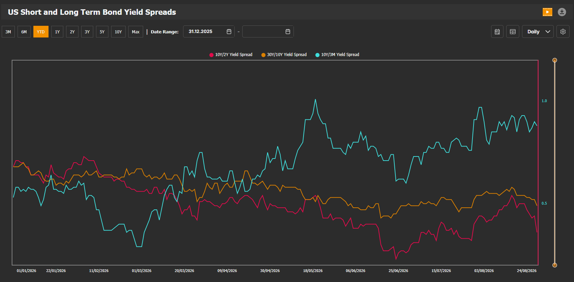Focus the empty end date field
Image resolution: width=574 pixels, height=282 pixels.
[268, 32]
